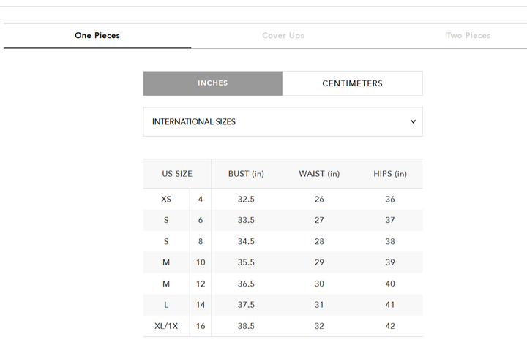This screenshot has height=345, width=527.
Task: Click the WAIST (in) column header
Action: [x=319, y=174]
